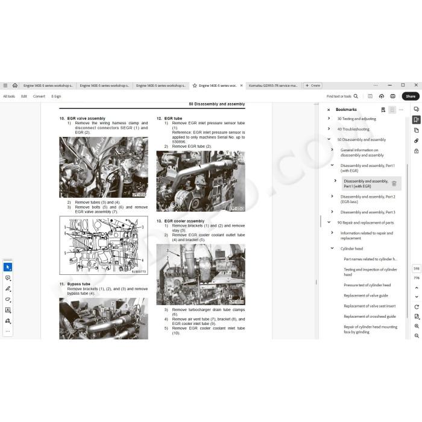
Task: Expand the 30 Testing and adjusting bookmark
Action: coord(329,118)
